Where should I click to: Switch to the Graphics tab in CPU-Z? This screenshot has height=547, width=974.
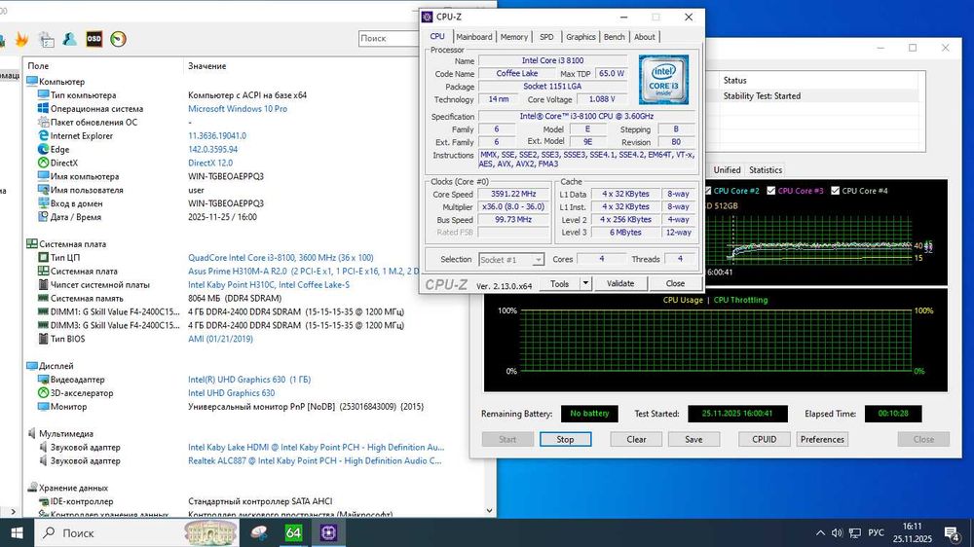coord(581,37)
